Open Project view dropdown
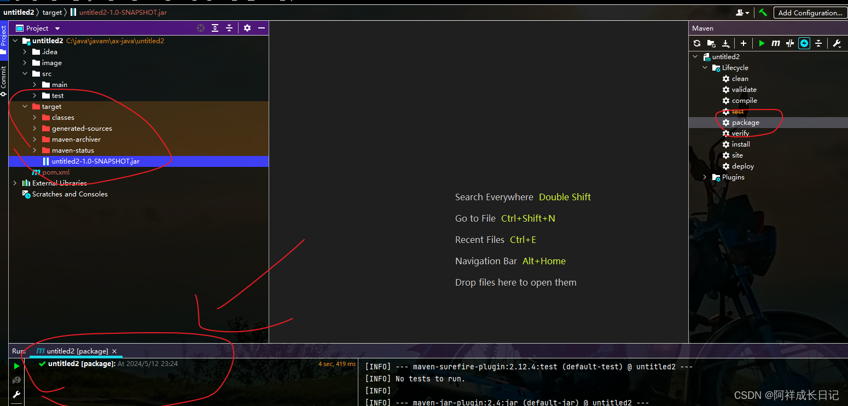Viewport: 848px width, 406px height. tap(57, 28)
